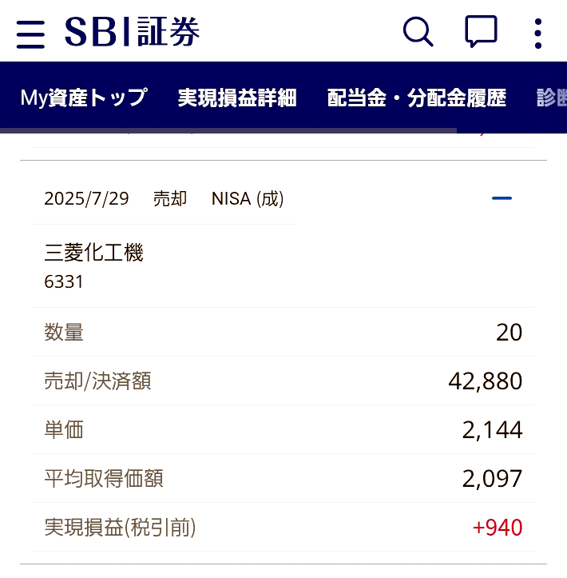Go to the partially visible 診断 tab

tap(551, 98)
